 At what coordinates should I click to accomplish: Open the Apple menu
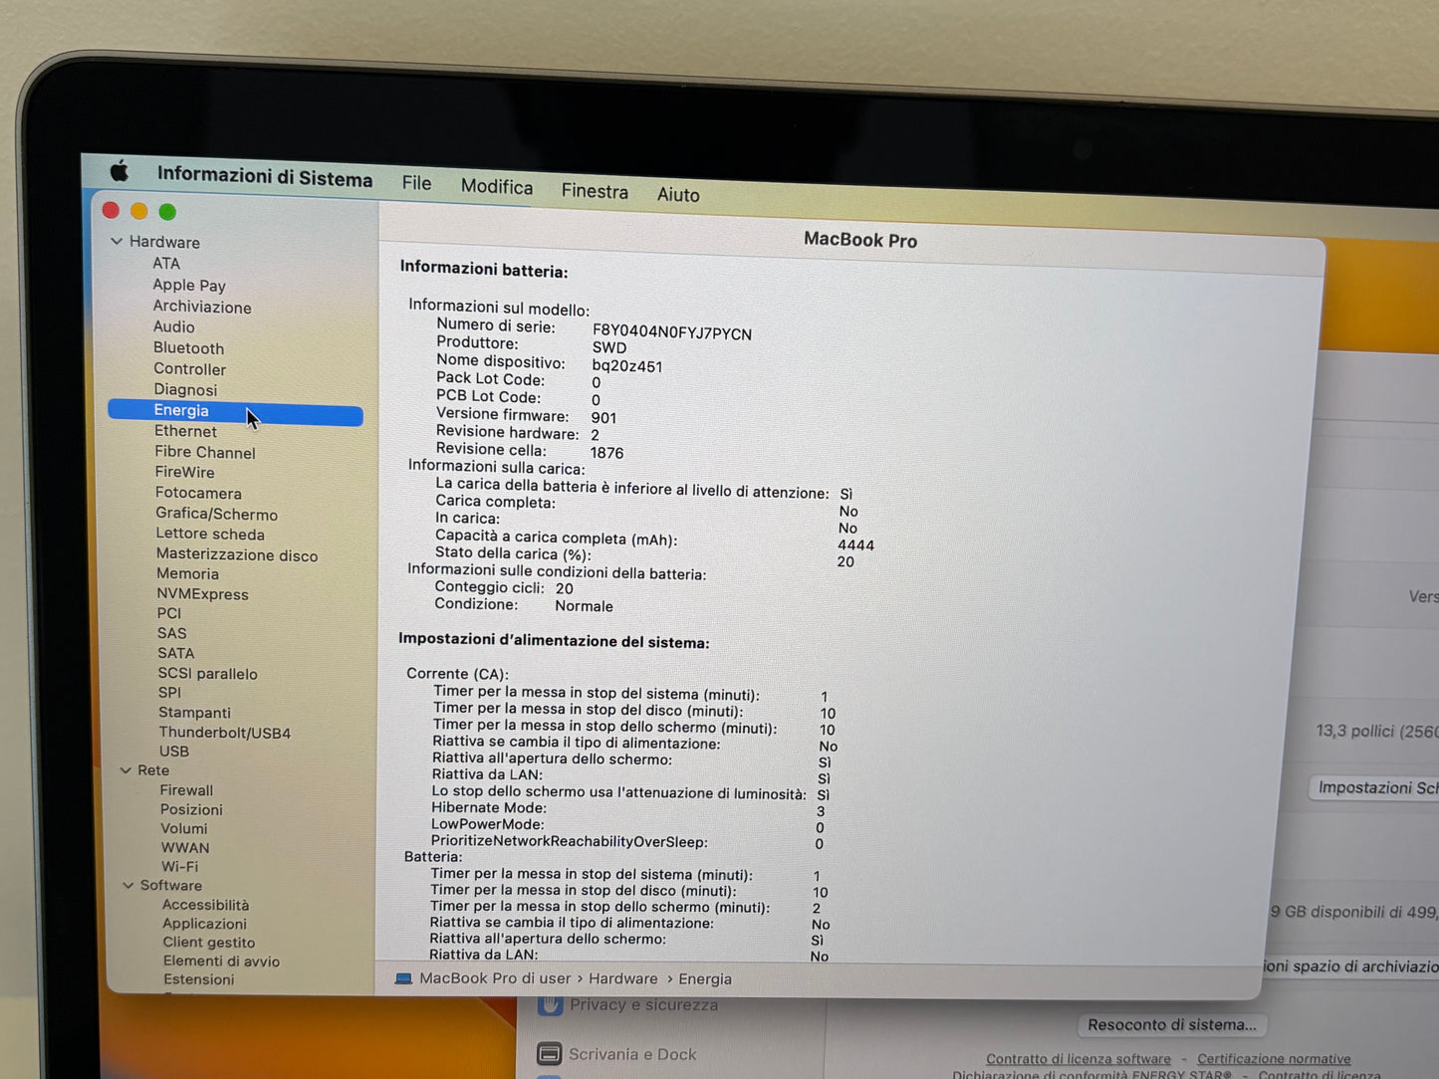[x=120, y=171]
